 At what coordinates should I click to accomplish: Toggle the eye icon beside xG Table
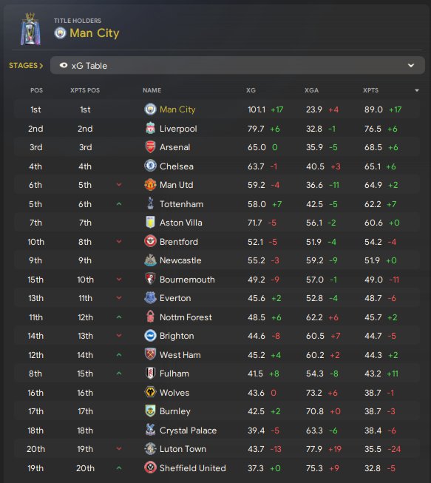tap(64, 65)
